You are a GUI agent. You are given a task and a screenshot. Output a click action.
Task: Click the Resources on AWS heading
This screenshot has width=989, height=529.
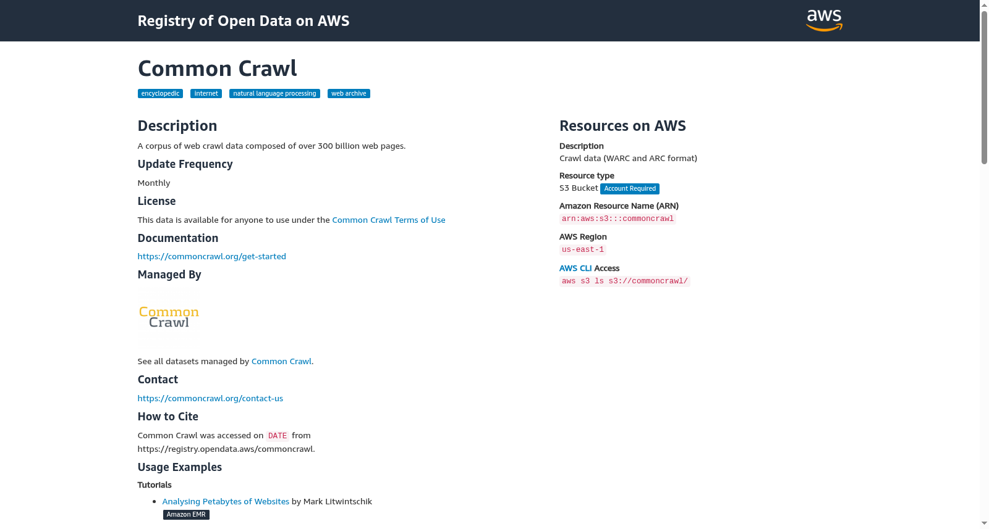[622, 126]
